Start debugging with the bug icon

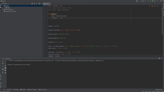[x=150, y=1]
